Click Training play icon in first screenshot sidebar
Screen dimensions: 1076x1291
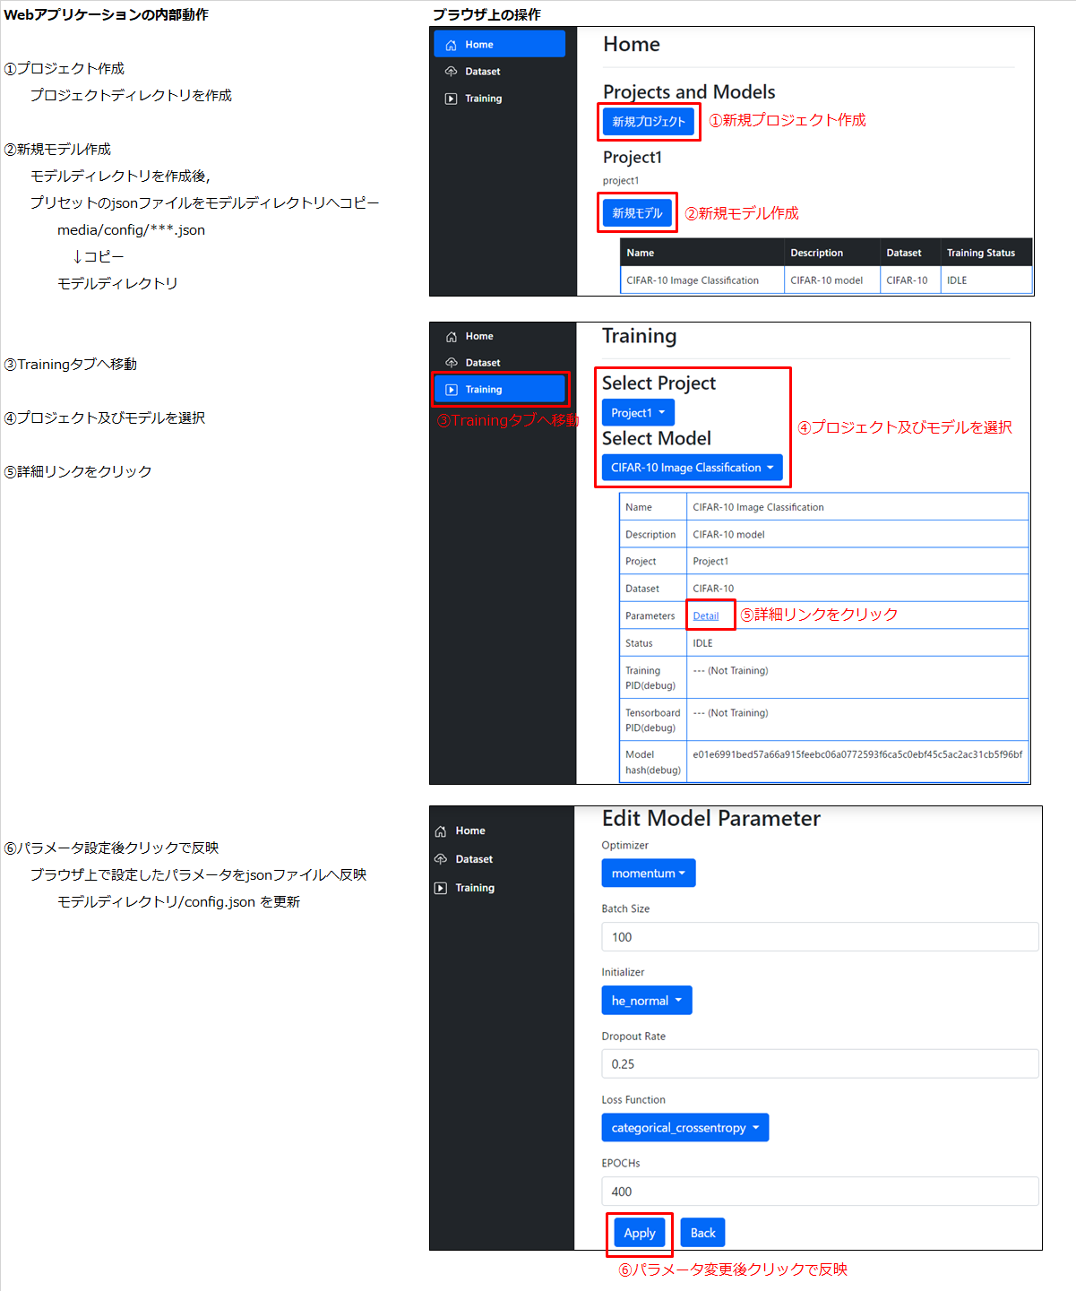click(451, 99)
